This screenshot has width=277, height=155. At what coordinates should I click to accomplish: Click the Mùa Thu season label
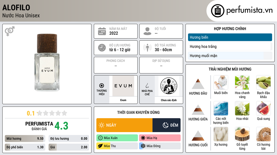(x=110, y=146)
